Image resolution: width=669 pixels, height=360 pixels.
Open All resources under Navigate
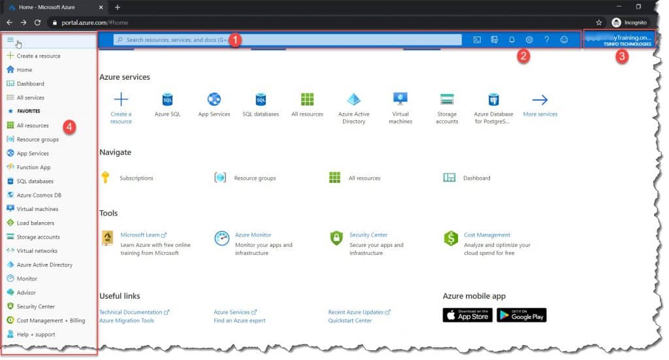click(355, 178)
